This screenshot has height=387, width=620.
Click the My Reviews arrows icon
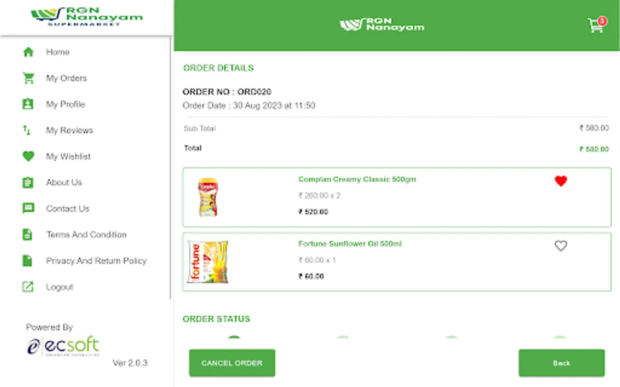pyautogui.click(x=27, y=130)
